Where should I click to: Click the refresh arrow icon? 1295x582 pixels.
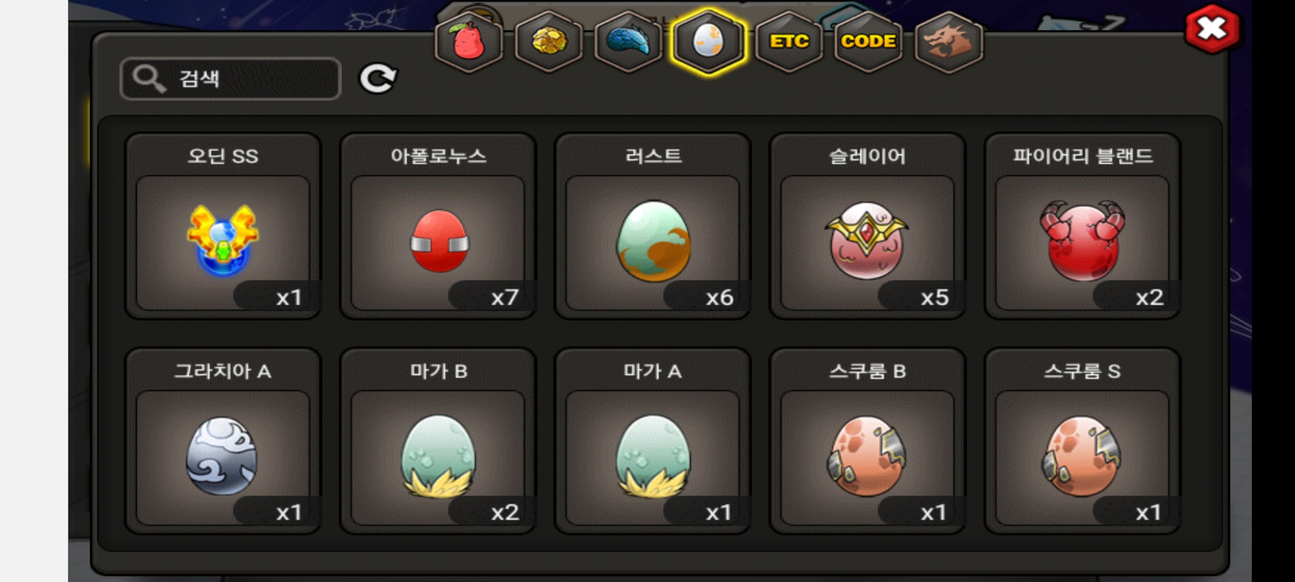378,79
